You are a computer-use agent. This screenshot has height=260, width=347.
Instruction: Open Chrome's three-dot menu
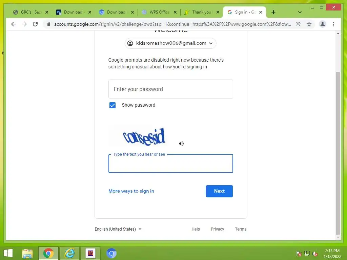click(333, 24)
